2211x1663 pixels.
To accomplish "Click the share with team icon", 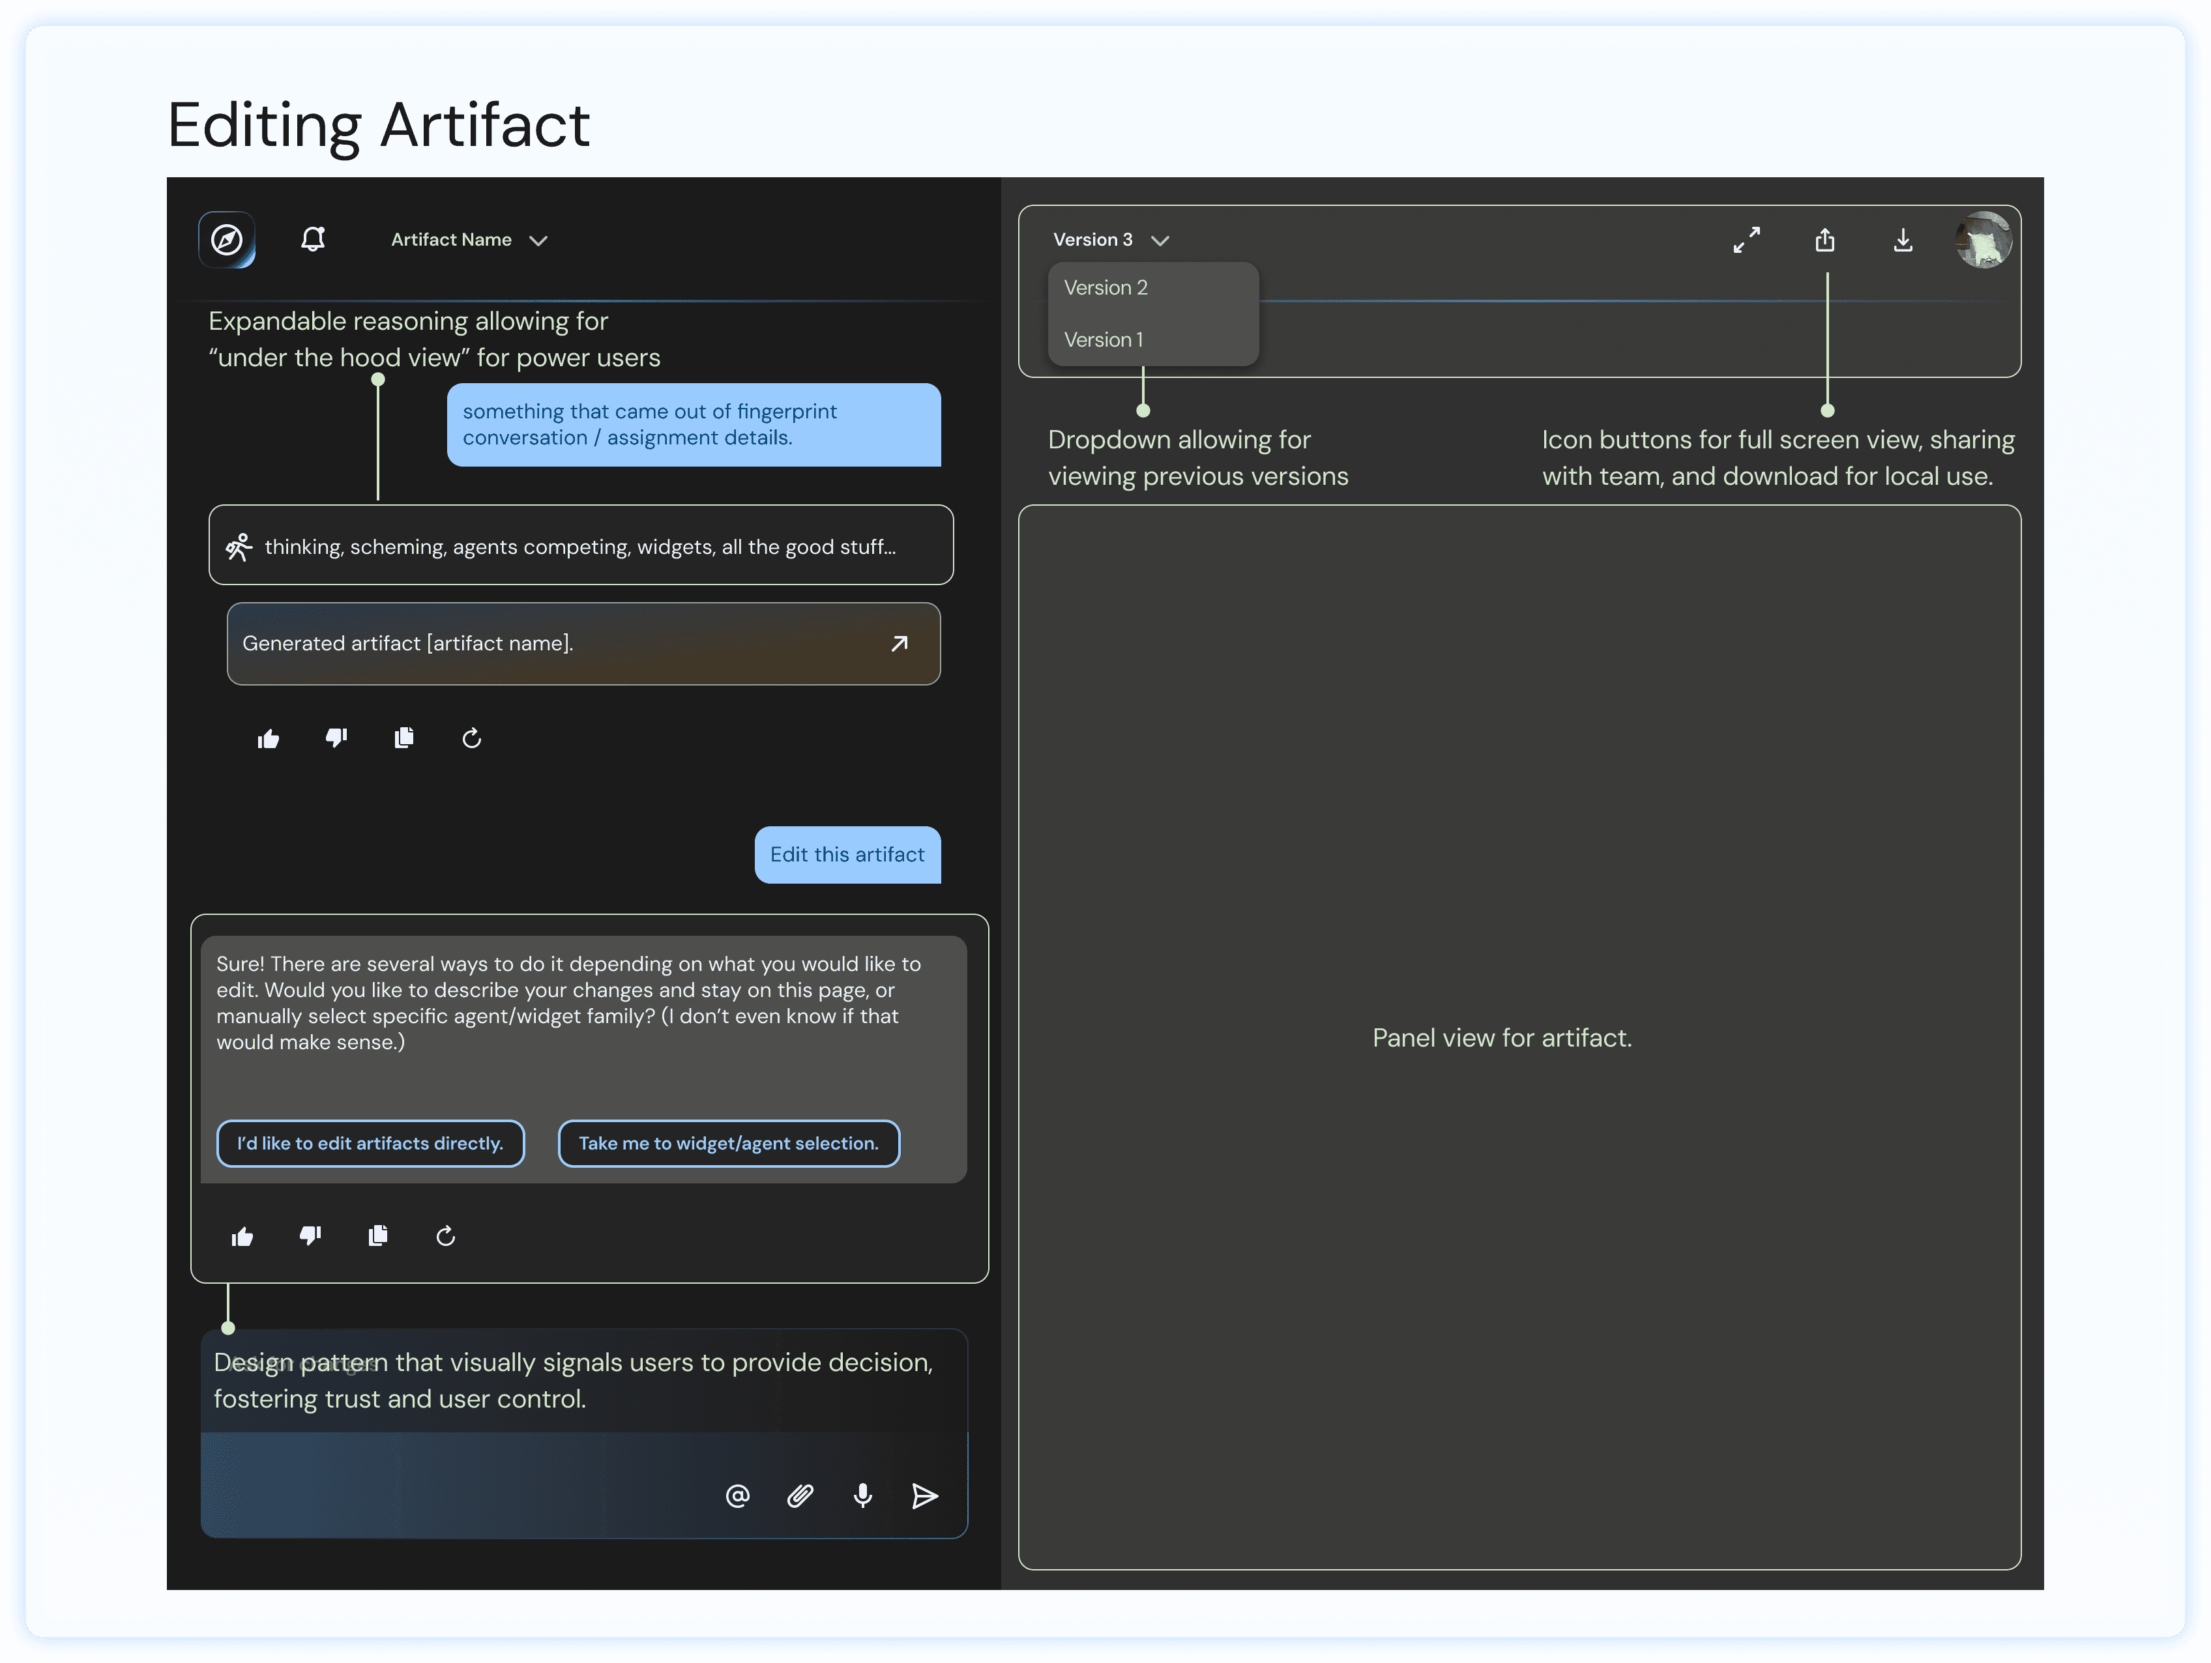I will pos(1825,240).
